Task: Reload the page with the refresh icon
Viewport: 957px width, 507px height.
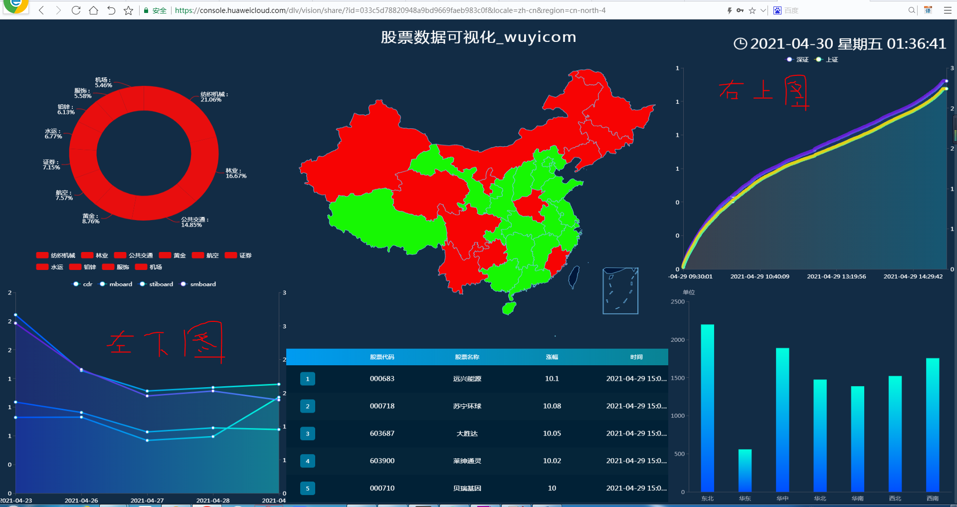Action: coord(76,10)
